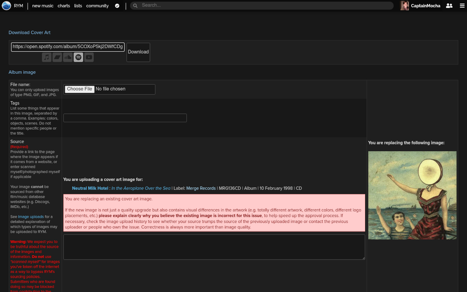The image size is (467, 292).
Task: Open the friends icon in the navbar
Action: [449, 5]
